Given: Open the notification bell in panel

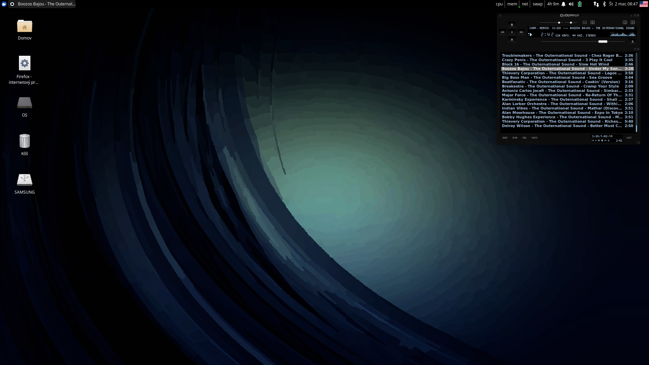Looking at the screenshot, I should coord(563,4).
